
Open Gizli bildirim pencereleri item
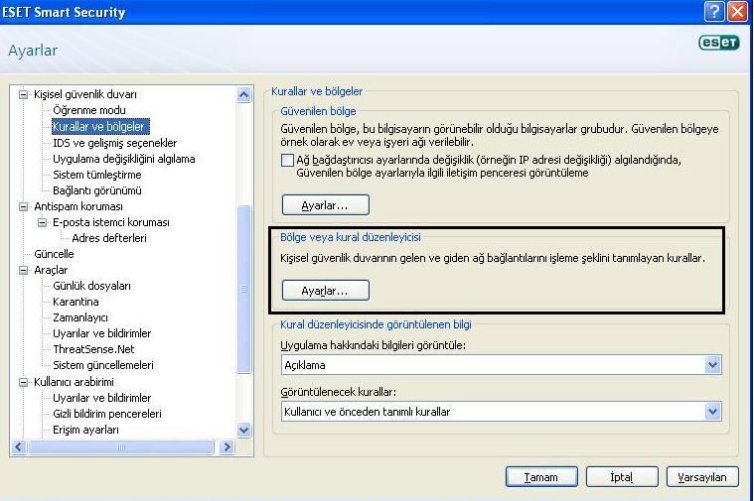tap(106, 414)
